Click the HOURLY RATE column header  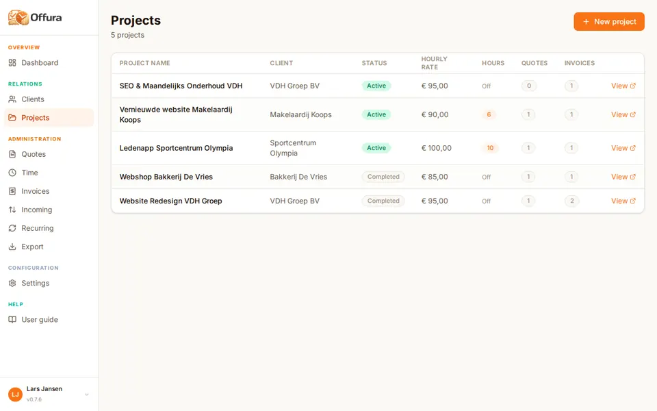434,63
